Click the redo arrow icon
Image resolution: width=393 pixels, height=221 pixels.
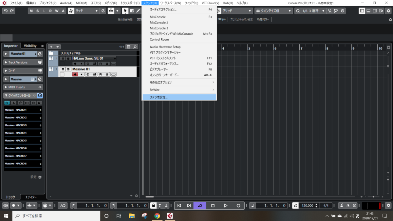(x=12, y=11)
